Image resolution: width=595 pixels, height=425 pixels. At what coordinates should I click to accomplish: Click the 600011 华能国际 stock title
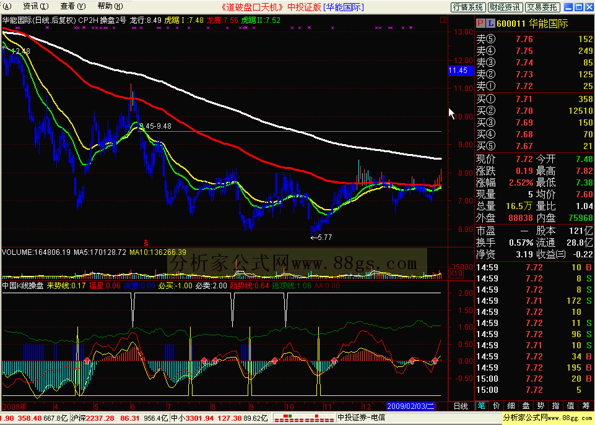(532, 24)
